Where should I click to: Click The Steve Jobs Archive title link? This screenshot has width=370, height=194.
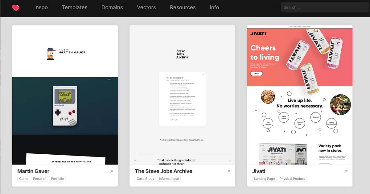(163, 171)
